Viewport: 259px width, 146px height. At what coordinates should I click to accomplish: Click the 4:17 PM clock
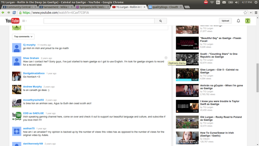[x=247, y=2]
